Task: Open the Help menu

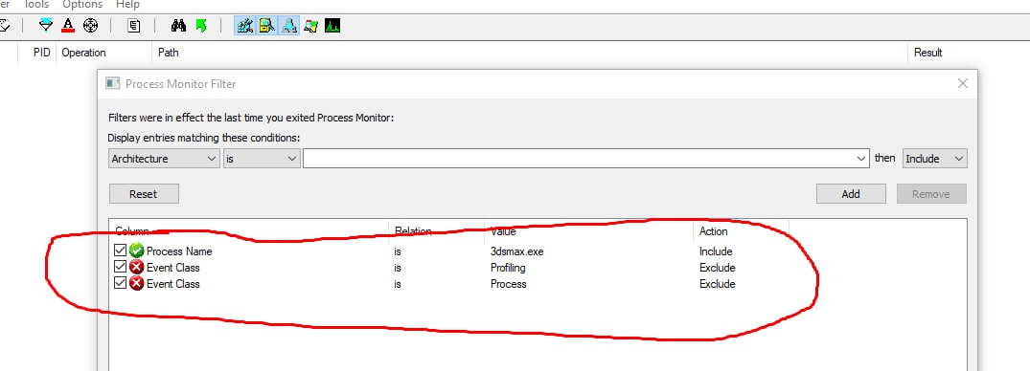Action: tap(127, 5)
